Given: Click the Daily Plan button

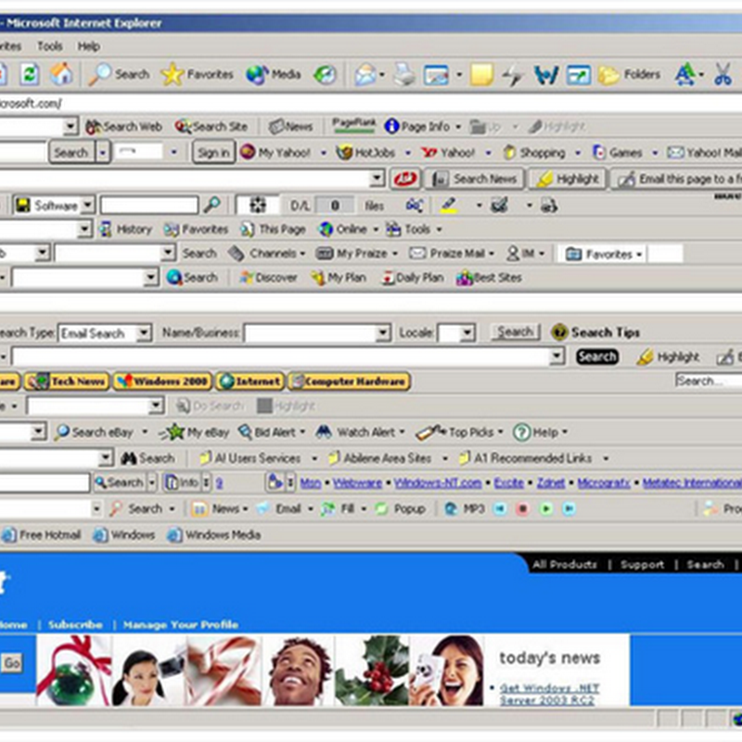Looking at the screenshot, I should (413, 277).
